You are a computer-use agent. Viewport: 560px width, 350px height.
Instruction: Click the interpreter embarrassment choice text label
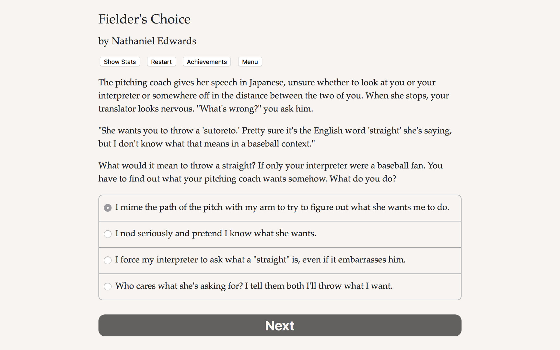pos(260,260)
